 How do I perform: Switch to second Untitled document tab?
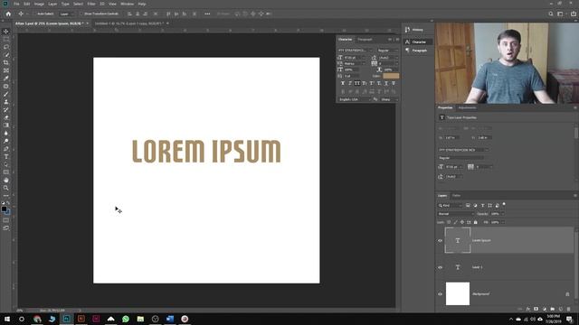(128, 23)
